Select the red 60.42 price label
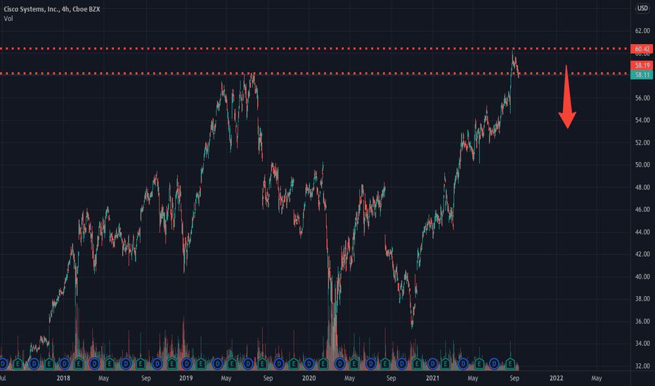Image resolution: width=655 pixels, height=386 pixels. click(x=642, y=49)
